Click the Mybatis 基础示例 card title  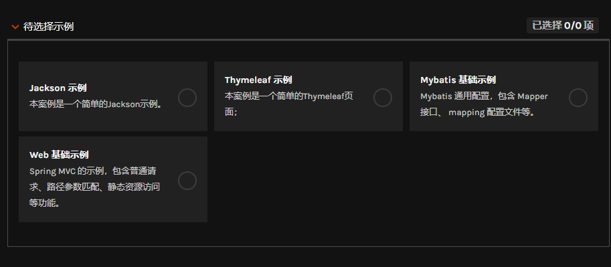[458, 80]
